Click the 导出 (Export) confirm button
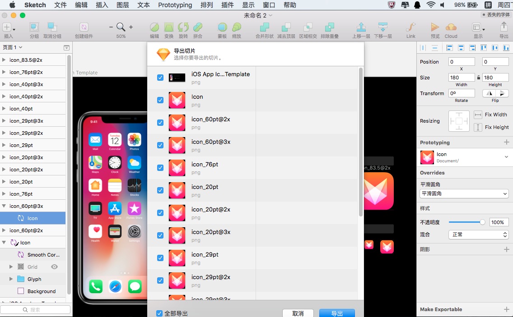Viewport: 513px width, 317px height. (336, 312)
